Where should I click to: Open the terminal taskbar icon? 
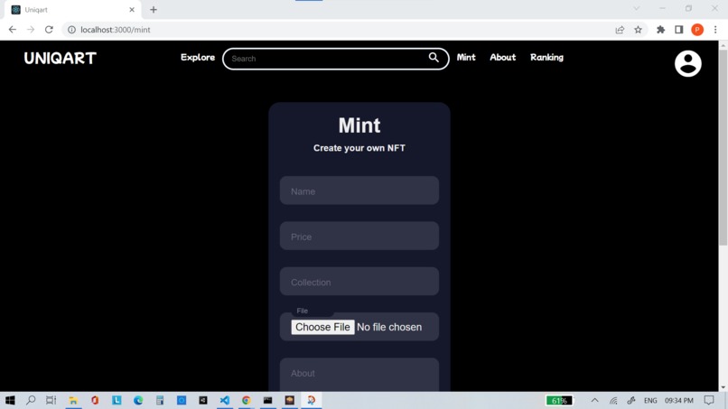tap(268, 400)
